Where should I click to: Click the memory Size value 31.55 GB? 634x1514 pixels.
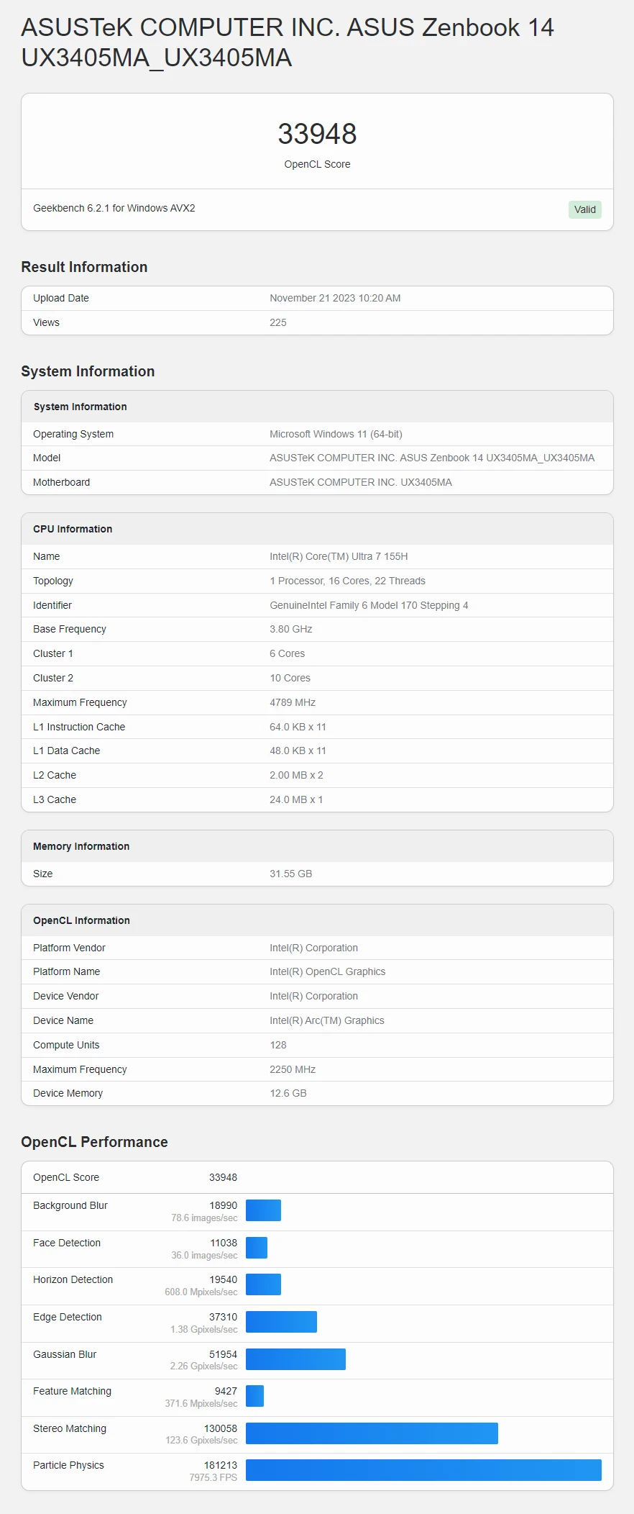290,874
